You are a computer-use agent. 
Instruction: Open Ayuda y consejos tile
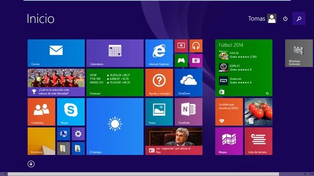click(x=159, y=83)
